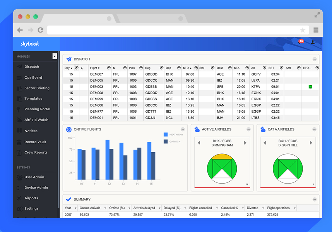Open the Dispatch module in sidebar
The width and height of the screenshot is (332, 232).
point(32,67)
